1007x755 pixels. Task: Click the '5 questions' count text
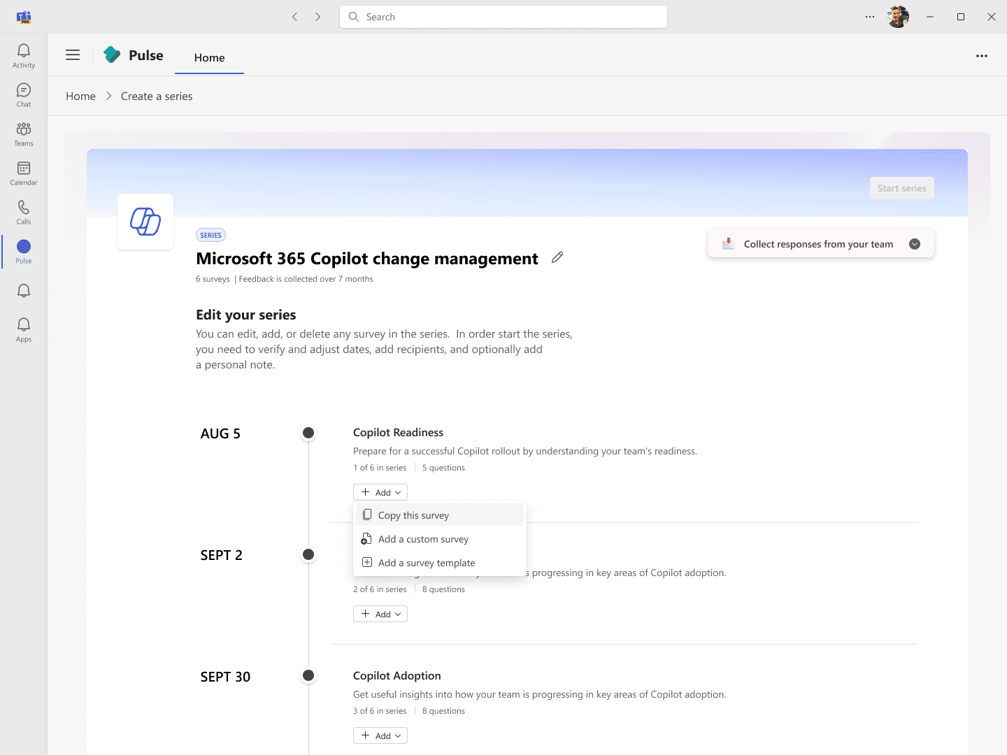point(443,468)
